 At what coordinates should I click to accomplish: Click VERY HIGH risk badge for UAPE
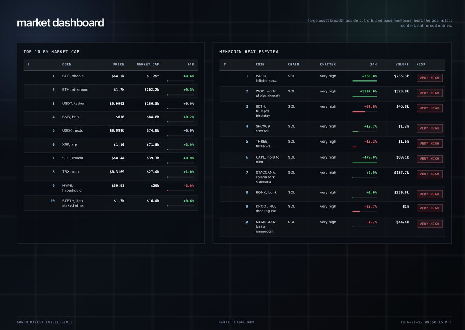click(x=429, y=159)
